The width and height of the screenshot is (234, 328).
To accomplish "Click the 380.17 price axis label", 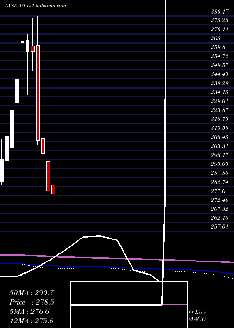I will 219,12.
